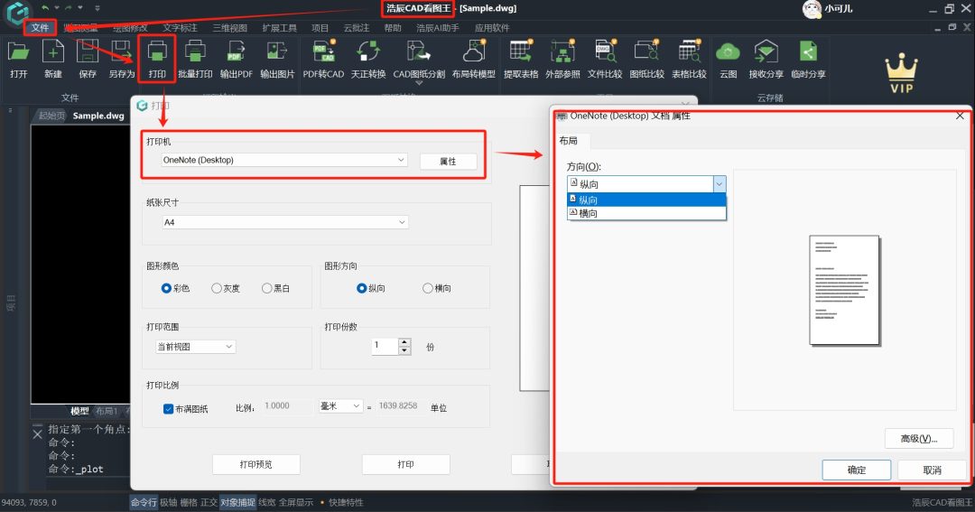The width and height of the screenshot is (975, 512).
Task: Open the quick access toolbar customize arrow
Action: [x=97, y=8]
